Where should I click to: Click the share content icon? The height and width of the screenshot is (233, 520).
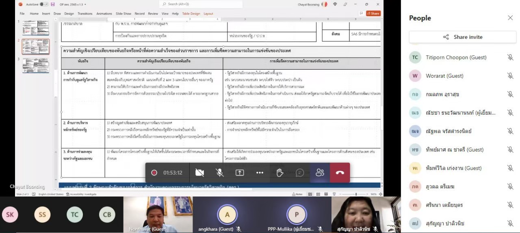pos(240,173)
